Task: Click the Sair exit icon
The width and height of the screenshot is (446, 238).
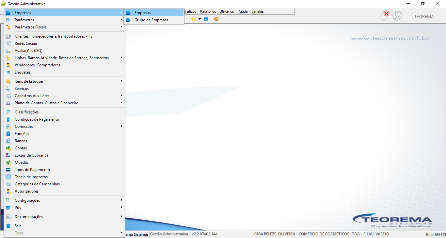Action: click(8, 226)
